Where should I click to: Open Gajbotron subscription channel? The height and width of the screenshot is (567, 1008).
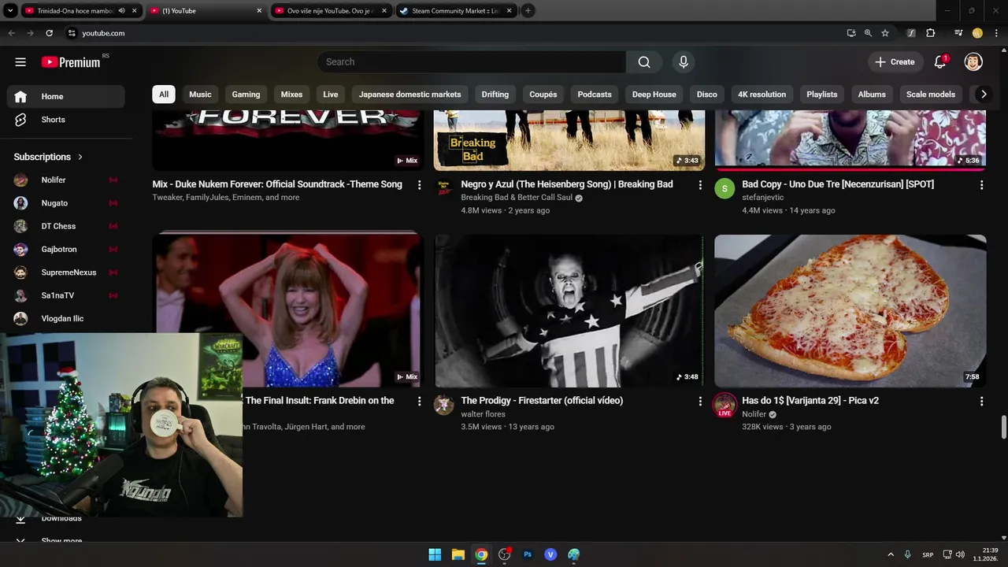click(66, 249)
